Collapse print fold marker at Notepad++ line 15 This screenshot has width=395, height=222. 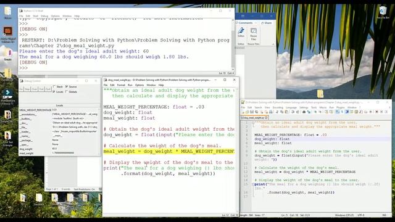point(252,184)
